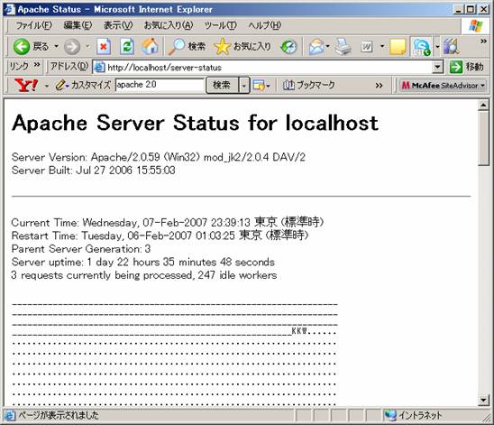Open the 編集(E) menu

[78, 25]
